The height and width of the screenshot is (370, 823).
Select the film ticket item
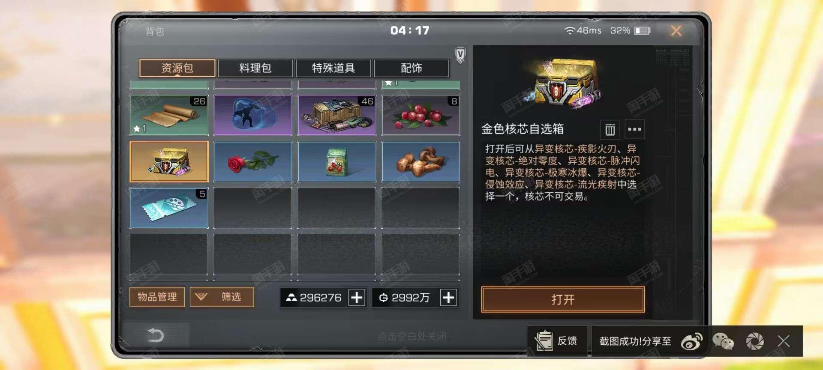(x=169, y=208)
